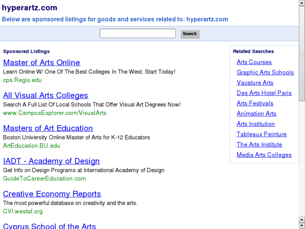Click the 'Below are sponsored listings' subtitle
305x229 pixels.
(115, 19)
